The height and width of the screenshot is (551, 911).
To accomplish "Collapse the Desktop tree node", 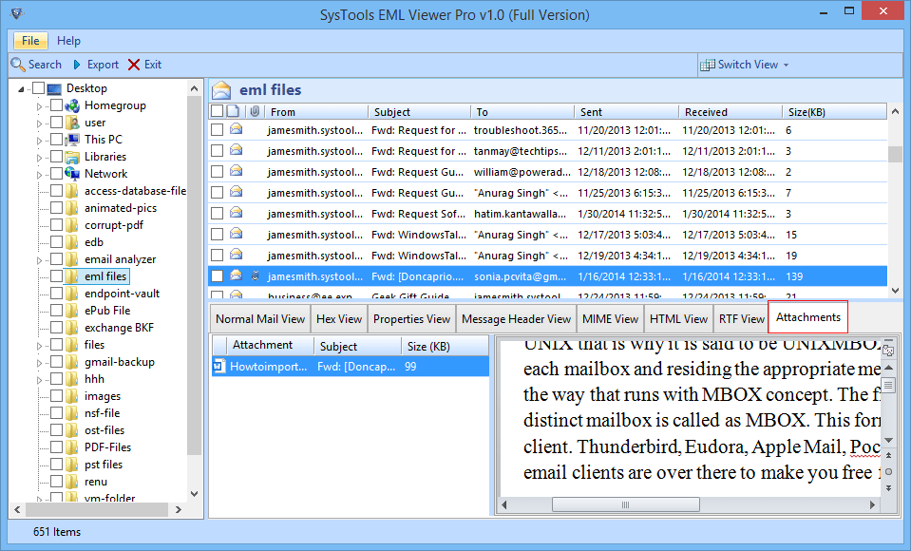I will (x=21, y=89).
